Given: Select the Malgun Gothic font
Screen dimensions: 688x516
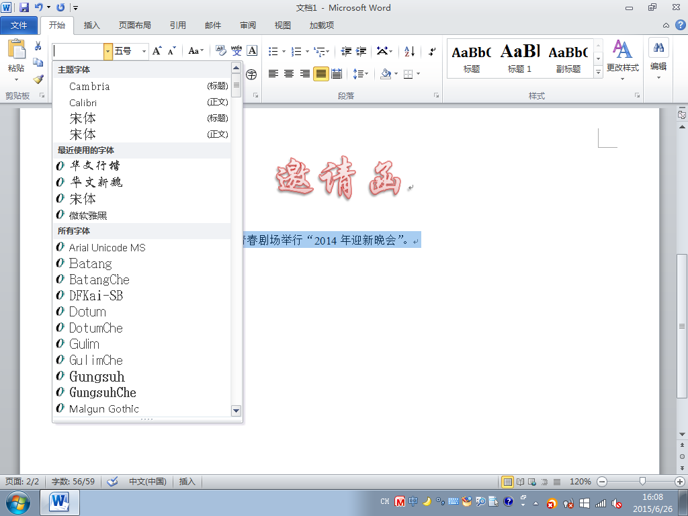Looking at the screenshot, I should point(142,408).
